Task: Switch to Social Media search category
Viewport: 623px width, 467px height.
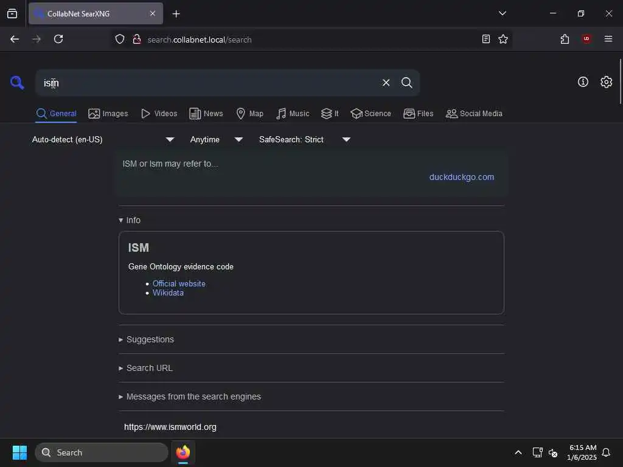Action: tap(474, 114)
